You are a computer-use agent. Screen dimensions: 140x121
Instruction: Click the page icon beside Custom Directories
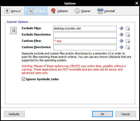pyautogui.click(x=128, y=47)
